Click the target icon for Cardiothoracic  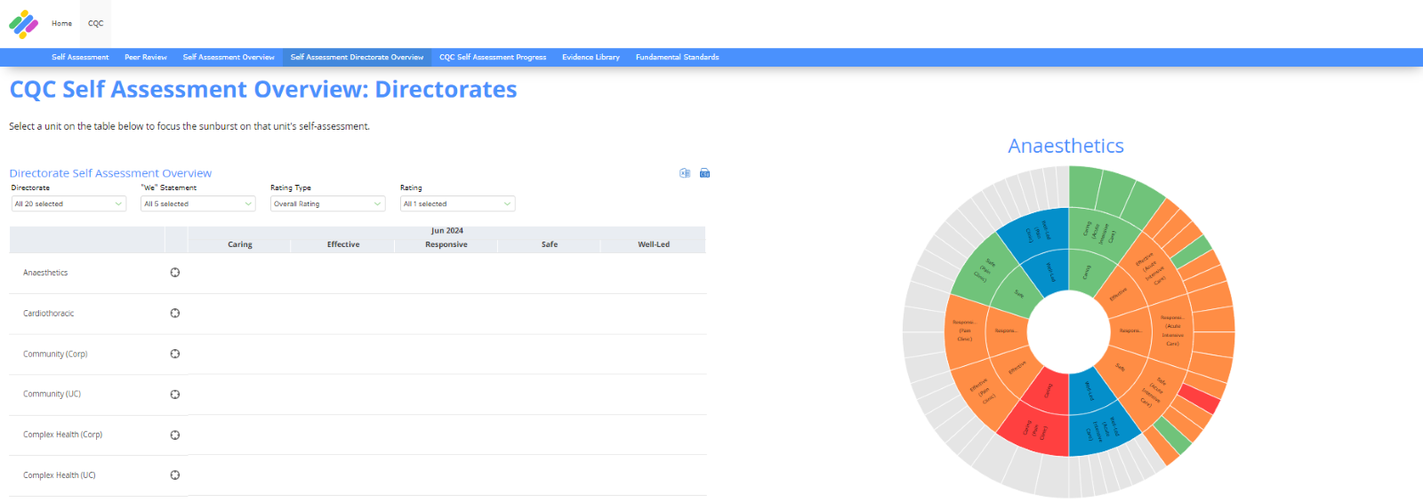click(x=175, y=313)
